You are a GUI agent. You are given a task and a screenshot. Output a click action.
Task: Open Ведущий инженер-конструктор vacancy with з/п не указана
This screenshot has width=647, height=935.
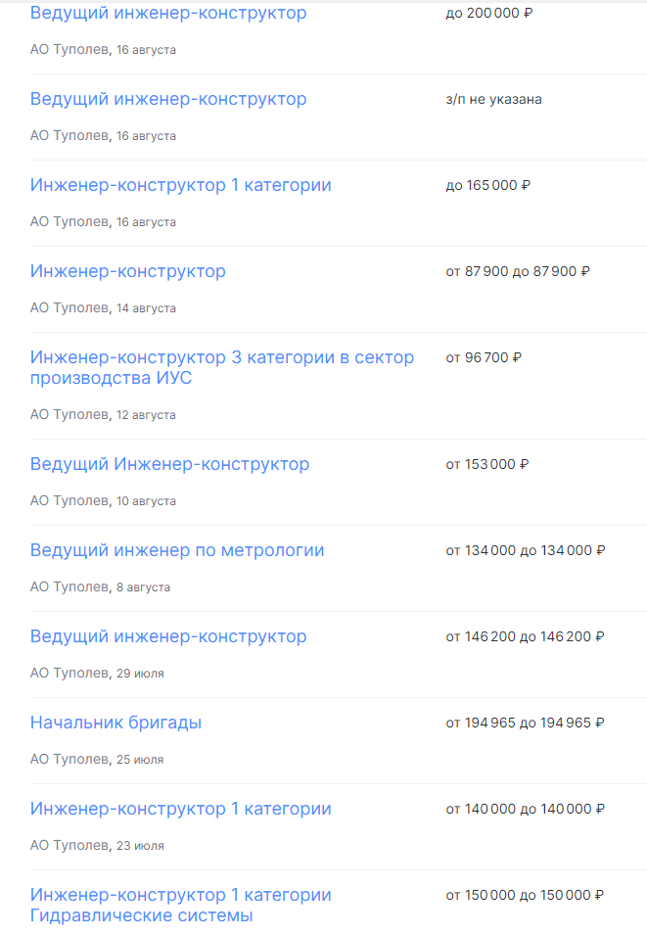point(167,99)
